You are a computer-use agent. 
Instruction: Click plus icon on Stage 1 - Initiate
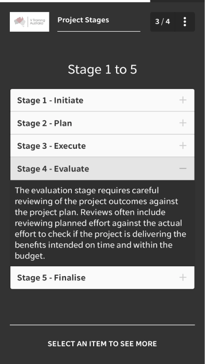click(183, 100)
